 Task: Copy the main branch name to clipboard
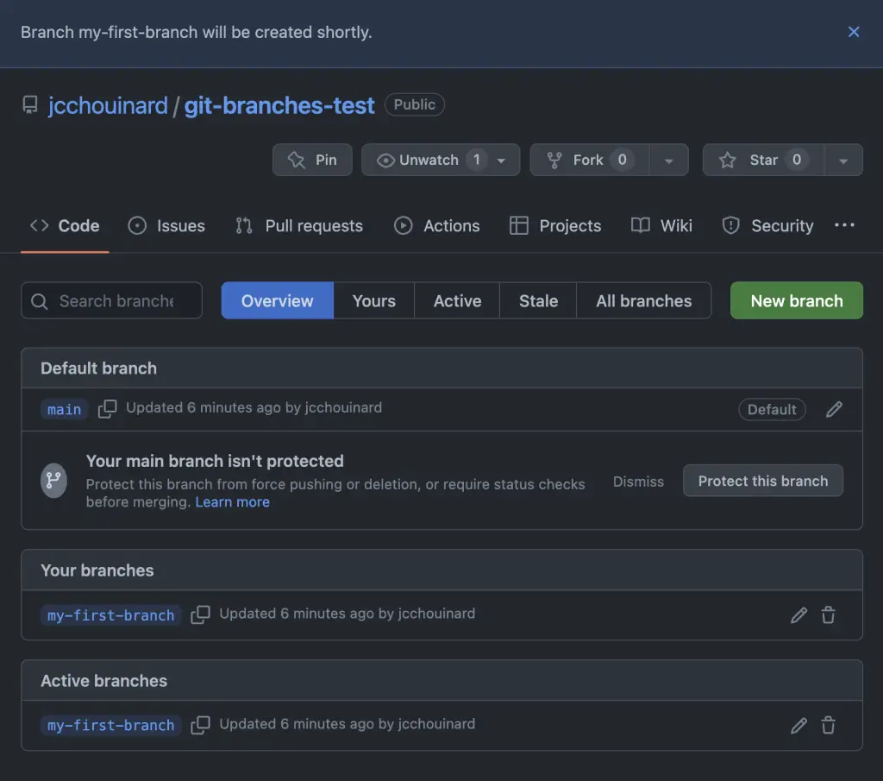(x=107, y=409)
